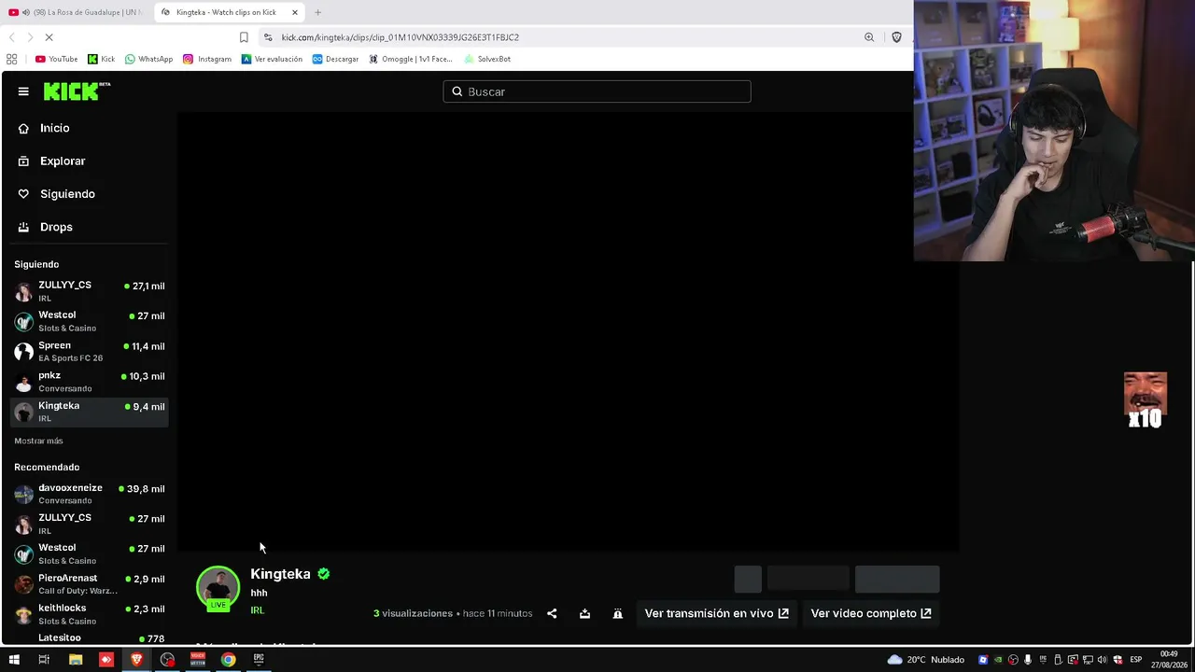This screenshot has width=1195, height=672.
Task: Open the weather widget showing 20°C Nublado
Action: (925, 660)
